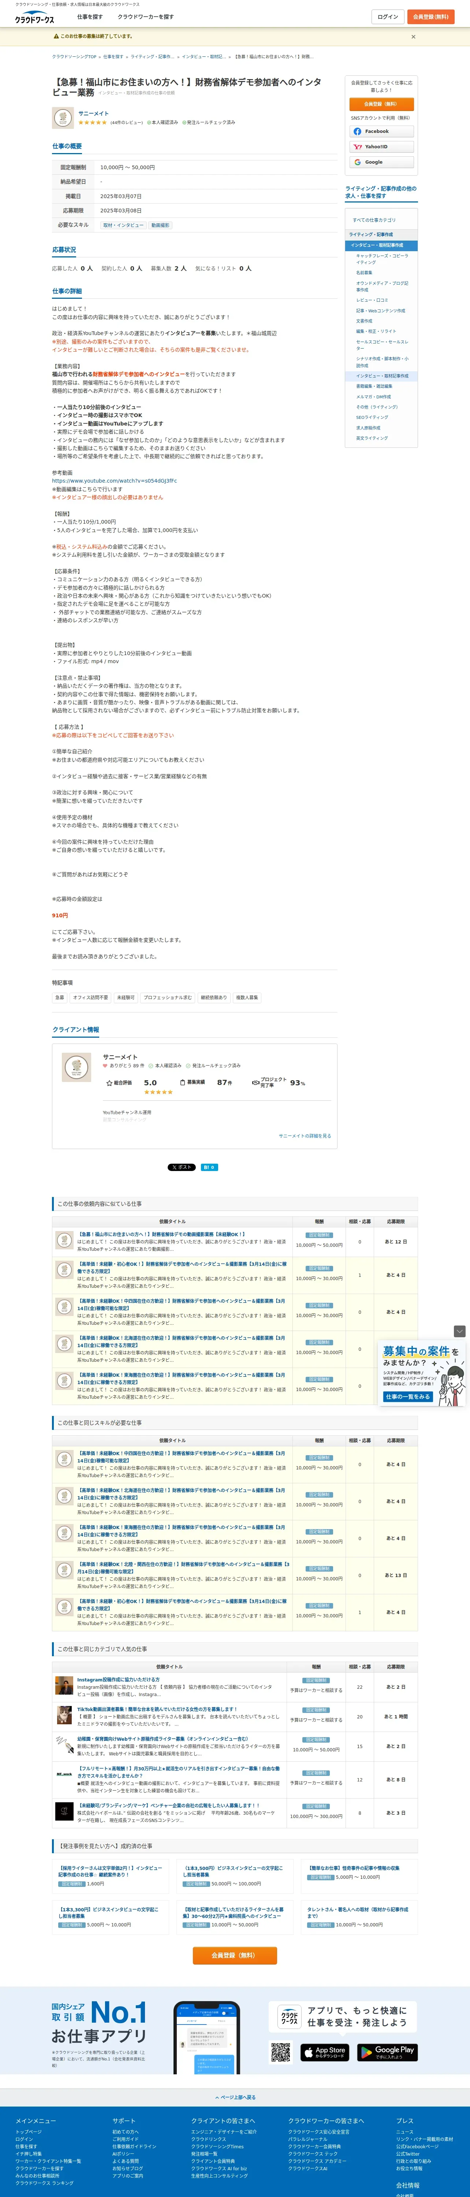Click the header 会員登録 (無料) button

tap(431, 17)
